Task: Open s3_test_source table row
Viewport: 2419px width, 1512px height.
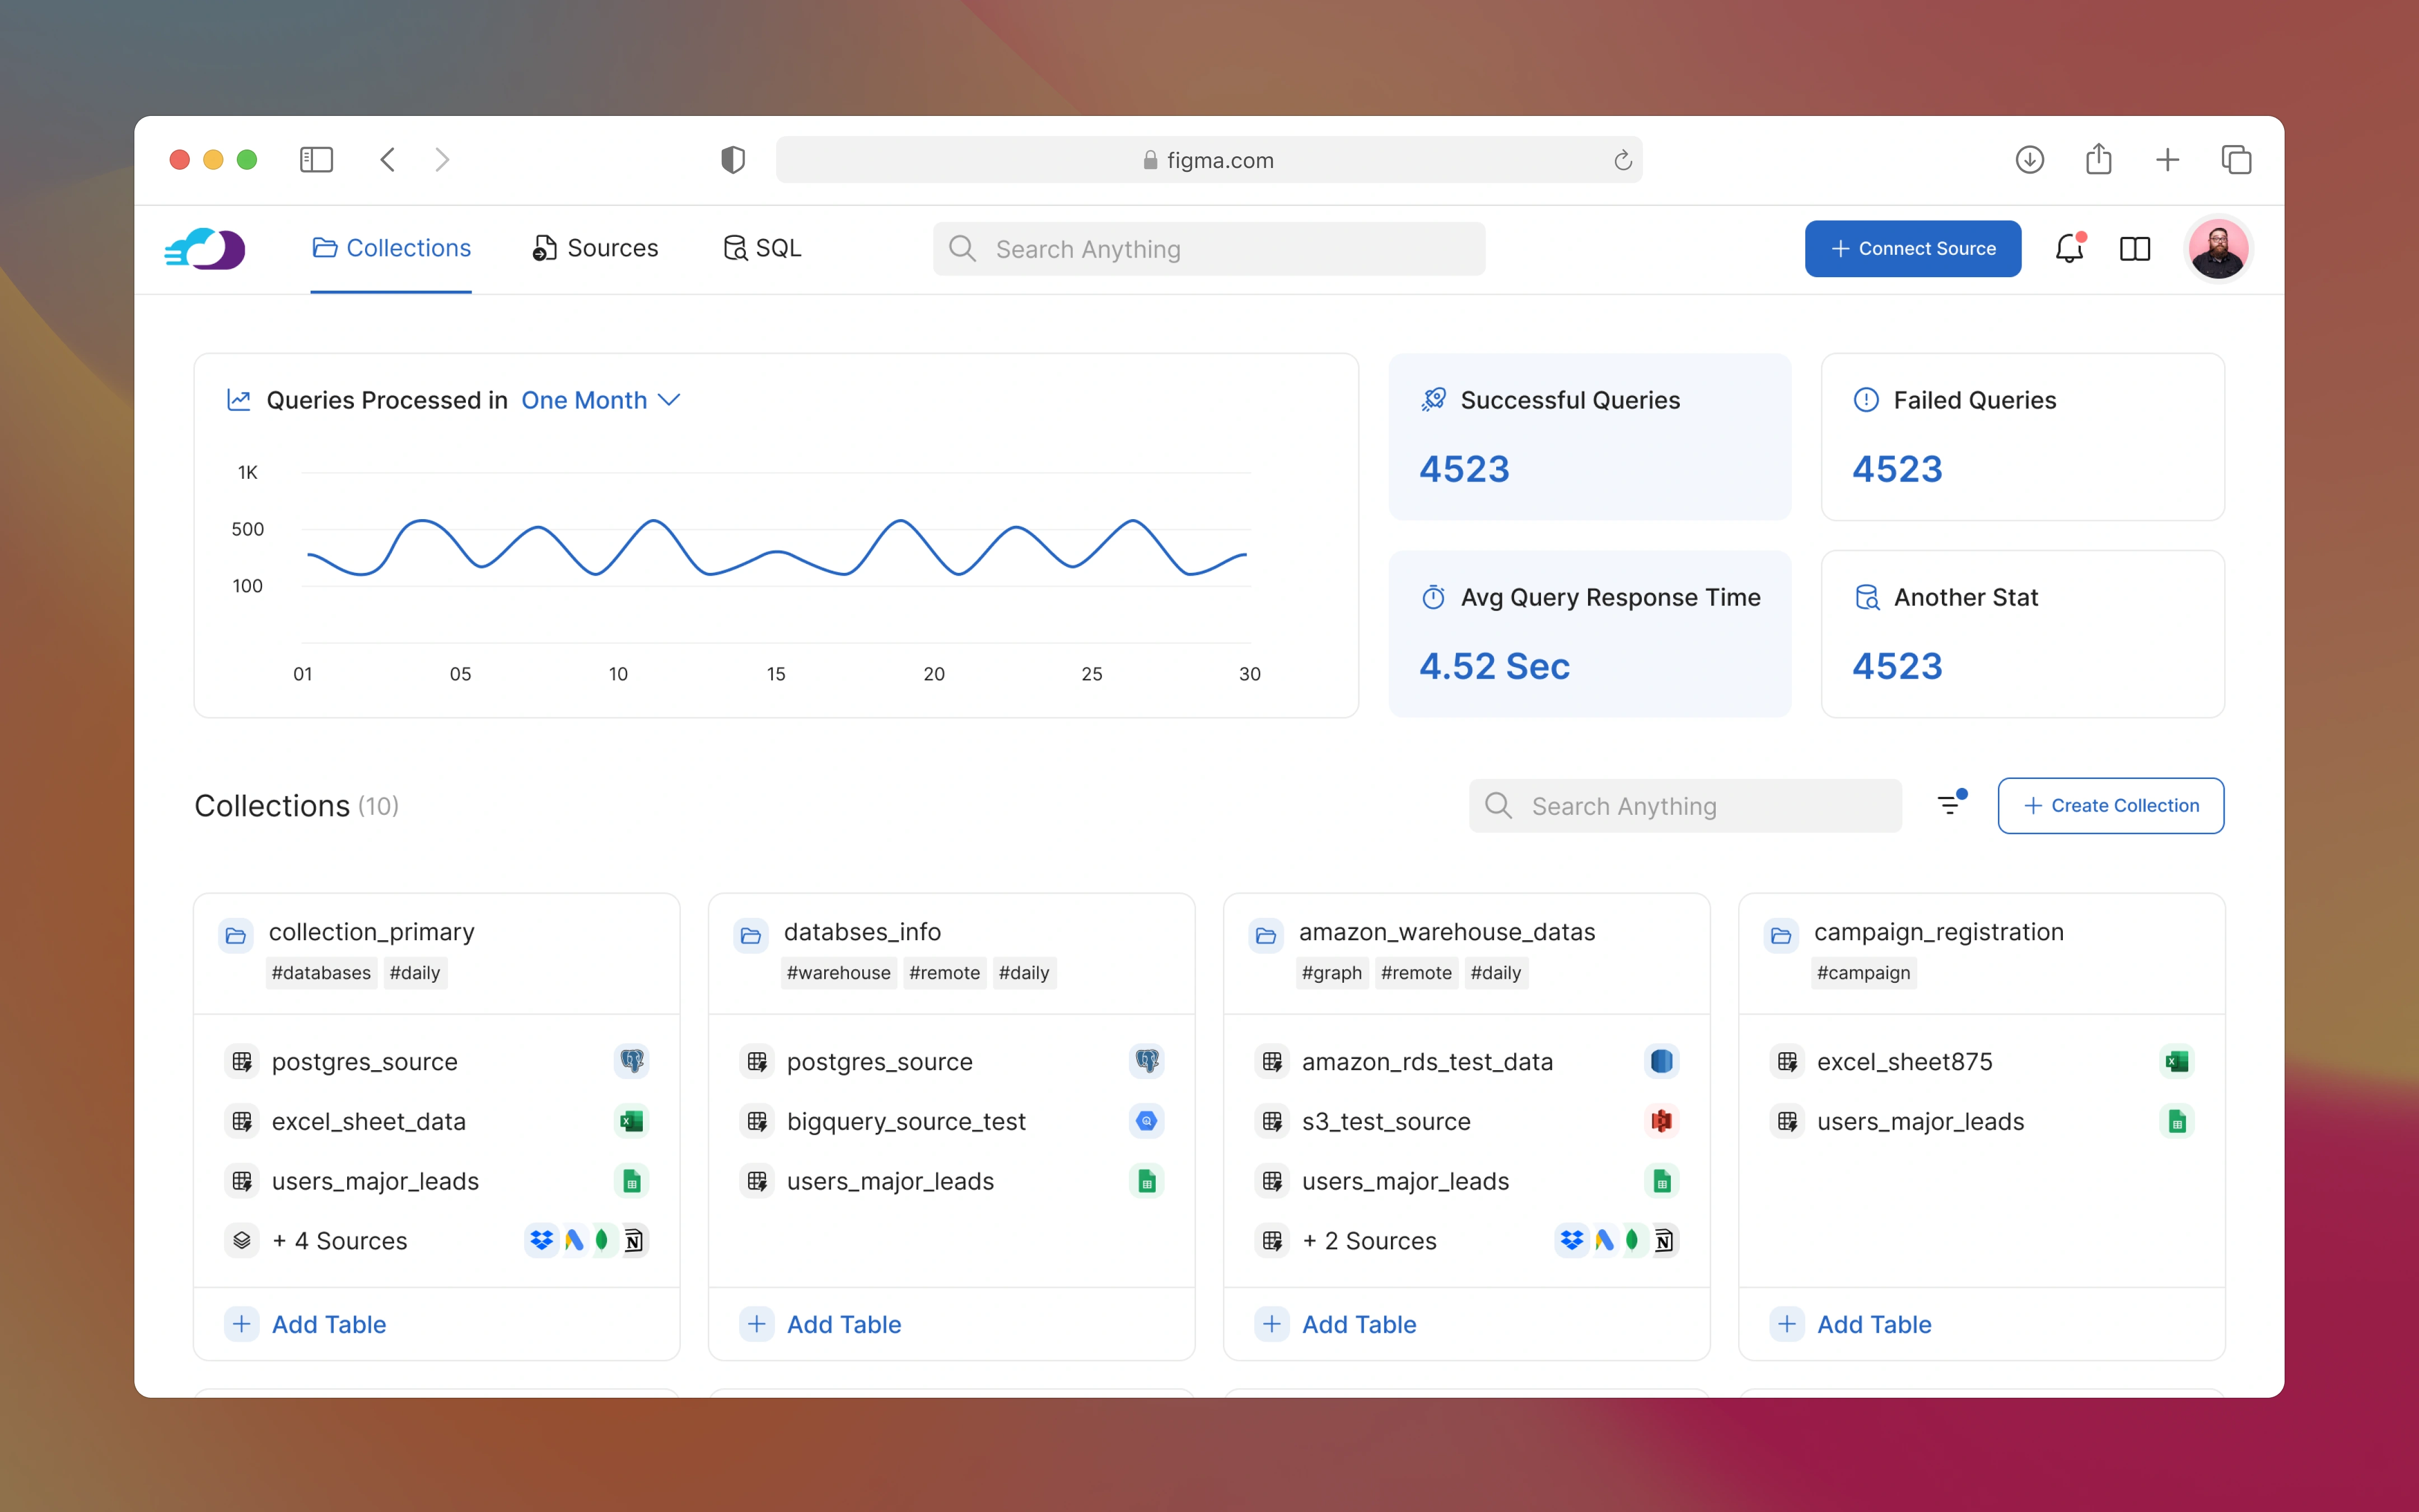Action: (x=1467, y=1121)
